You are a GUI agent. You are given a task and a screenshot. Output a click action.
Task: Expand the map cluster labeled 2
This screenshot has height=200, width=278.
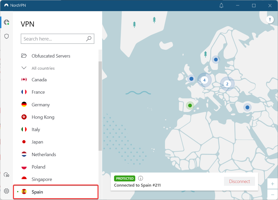[227, 84]
